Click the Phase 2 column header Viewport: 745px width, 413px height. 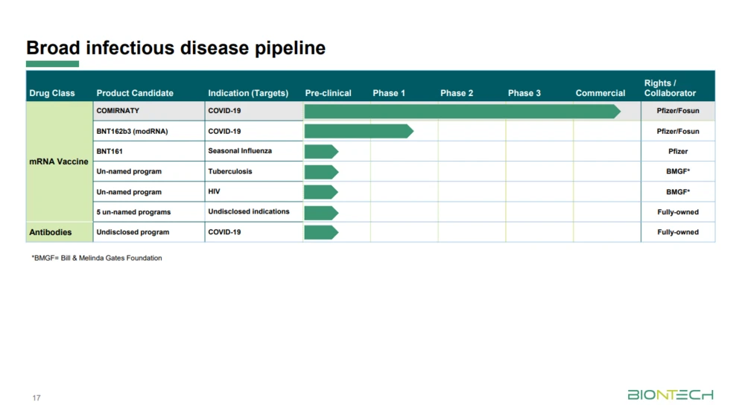pos(457,93)
